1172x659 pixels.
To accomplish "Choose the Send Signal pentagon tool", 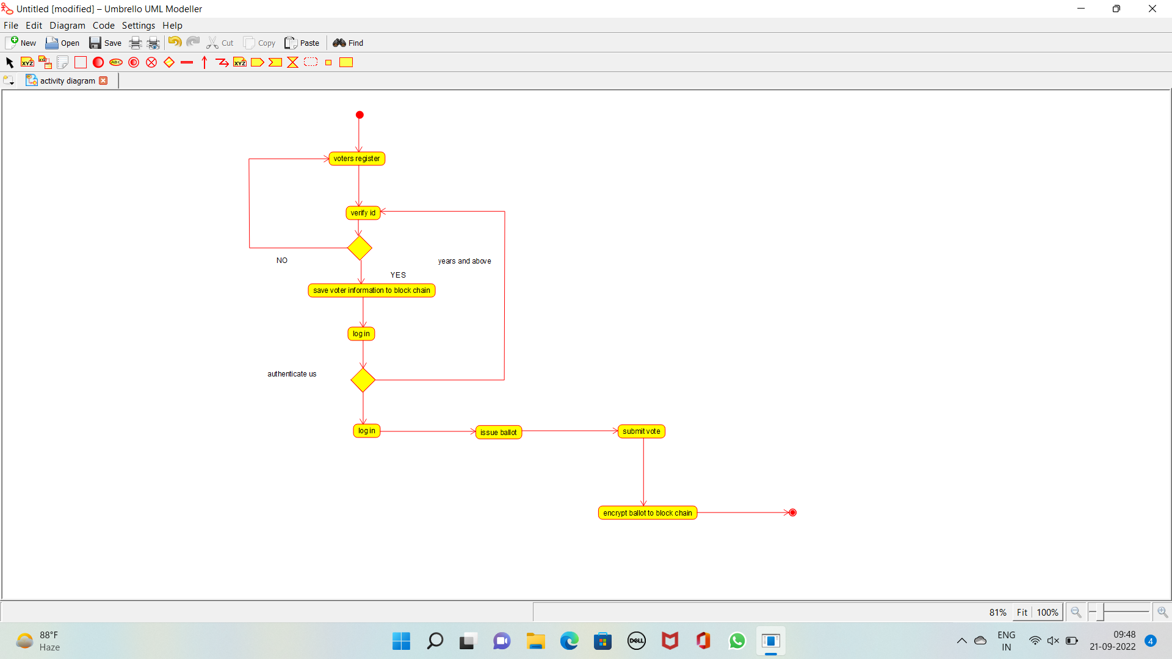I will pyautogui.click(x=258, y=62).
